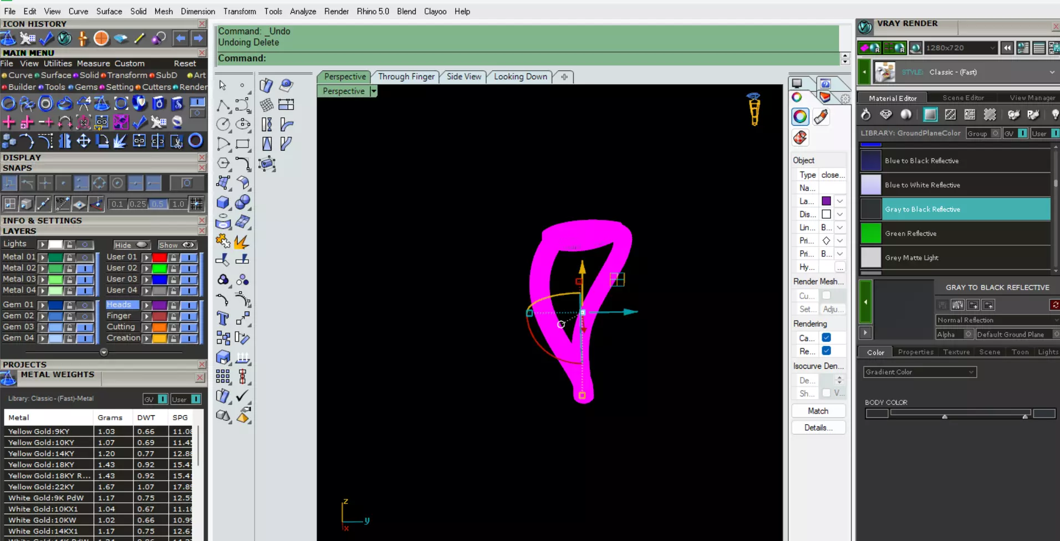Toggle GV switch in Metal Weights

pos(162,399)
